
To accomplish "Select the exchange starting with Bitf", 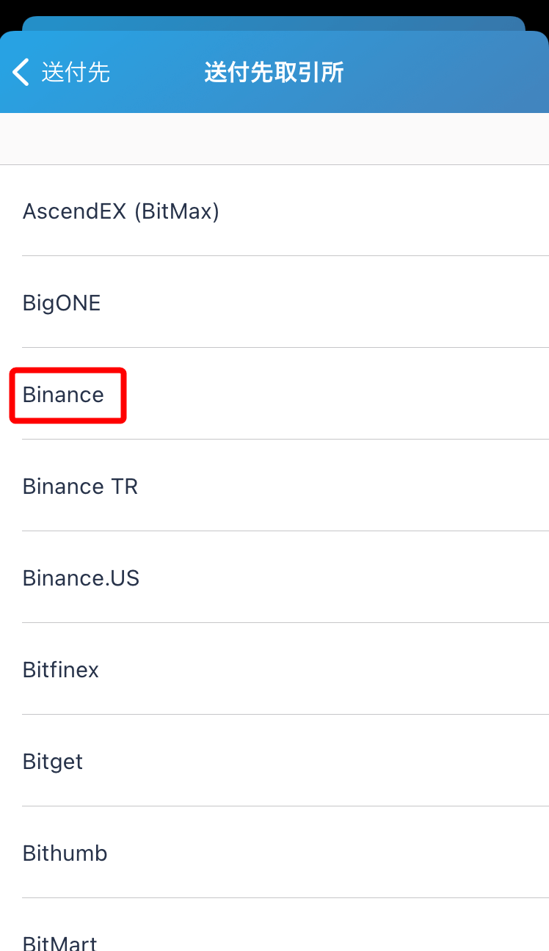I will (x=60, y=670).
